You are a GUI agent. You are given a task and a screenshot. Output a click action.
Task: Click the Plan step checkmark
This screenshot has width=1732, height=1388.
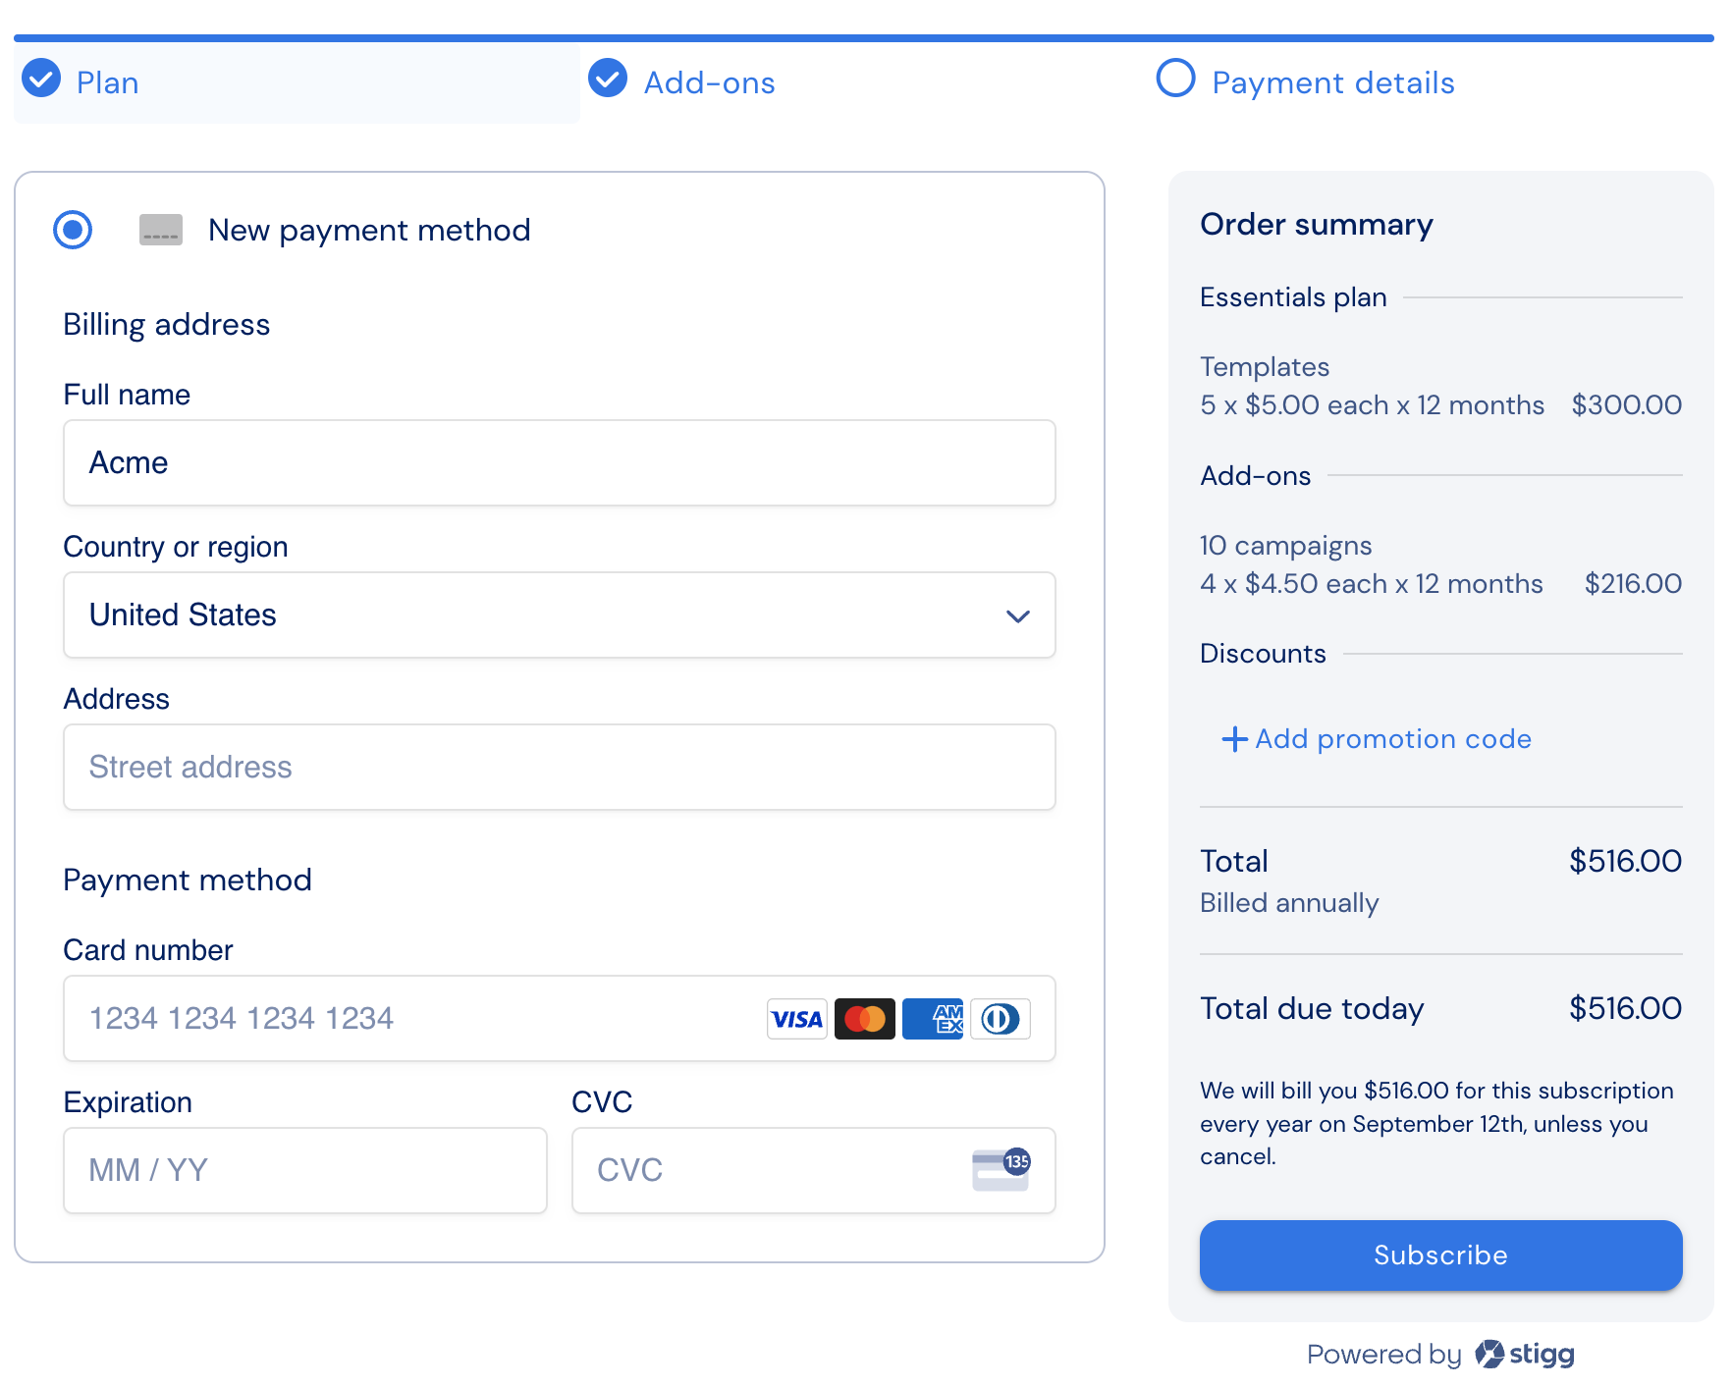coord(41,78)
